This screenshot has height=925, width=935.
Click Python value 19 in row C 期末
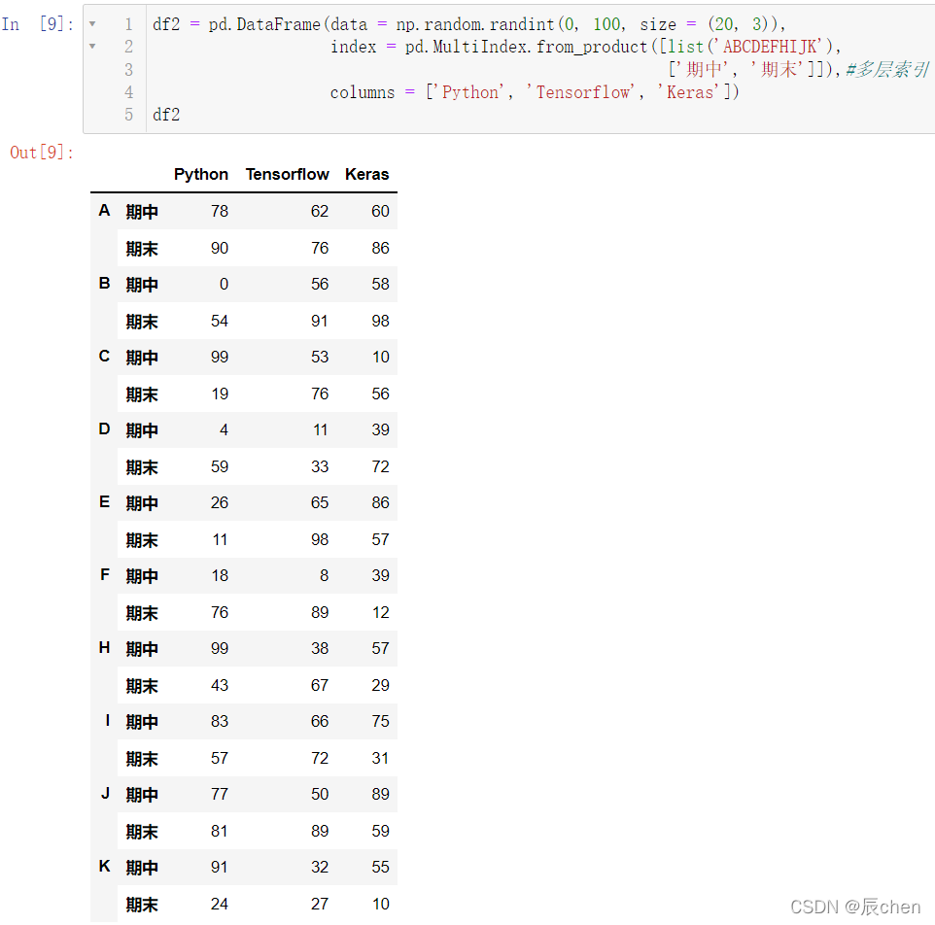click(220, 394)
